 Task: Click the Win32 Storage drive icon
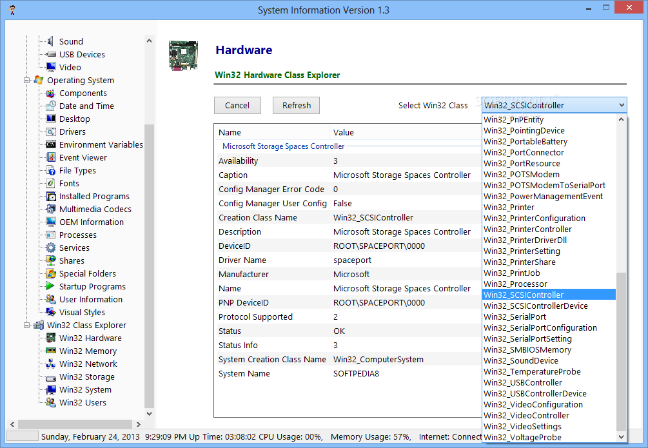click(51, 377)
